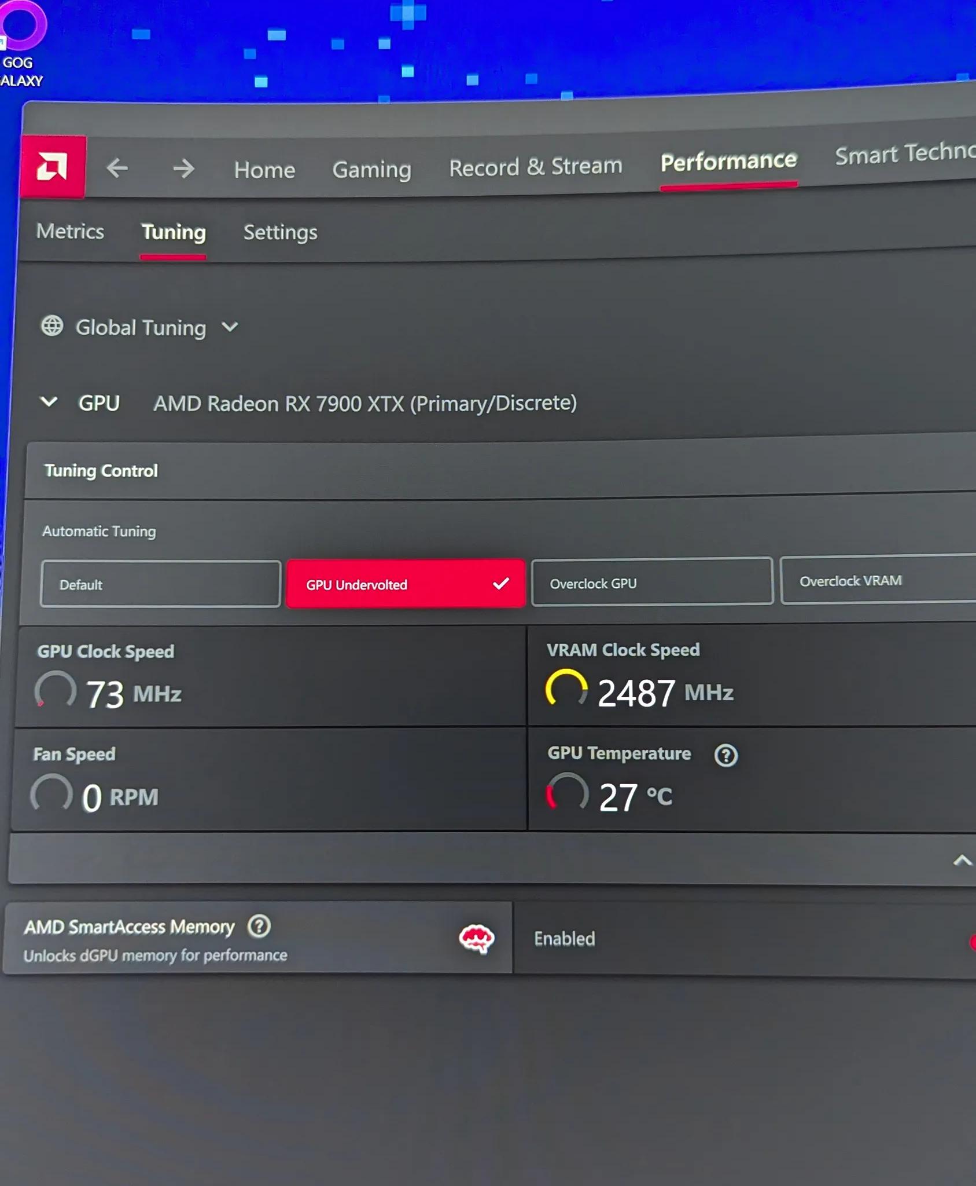Open AMD SmartAccess Memory help icon

tap(259, 926)
